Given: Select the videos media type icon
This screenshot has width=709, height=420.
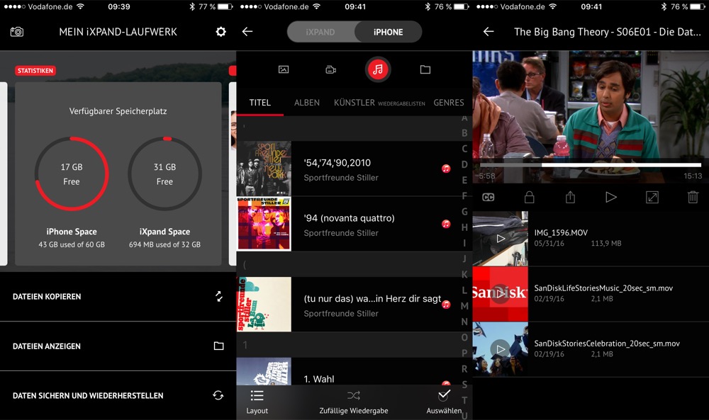Looking at the screenshot, I should pyautogui.click(x=331, y=69).
